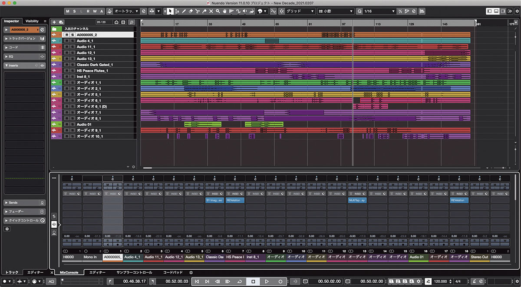The height and width of the screenshot is (287, 521).
Task: Select the Draw pencil tool
Action: [184, 11]
